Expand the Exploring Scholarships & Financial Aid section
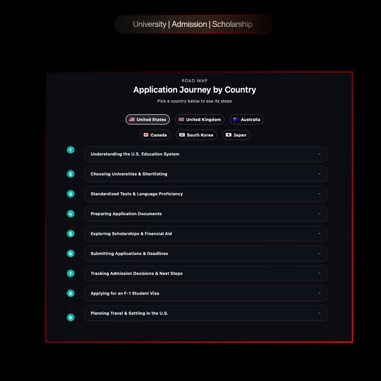The height and width of the screenshot is (381, 381). point(206,234)
